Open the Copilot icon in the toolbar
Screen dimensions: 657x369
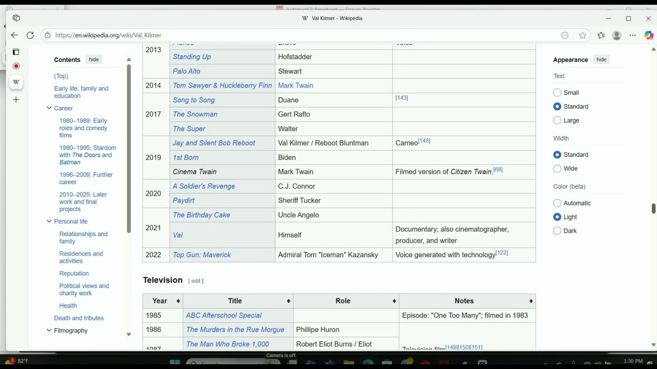[x=649, y=35]
